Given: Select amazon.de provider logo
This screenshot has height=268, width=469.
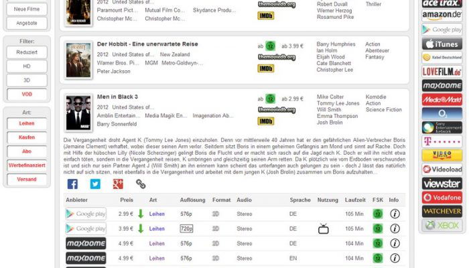Looking at the screenshot, I should click(x=442, y=15).
